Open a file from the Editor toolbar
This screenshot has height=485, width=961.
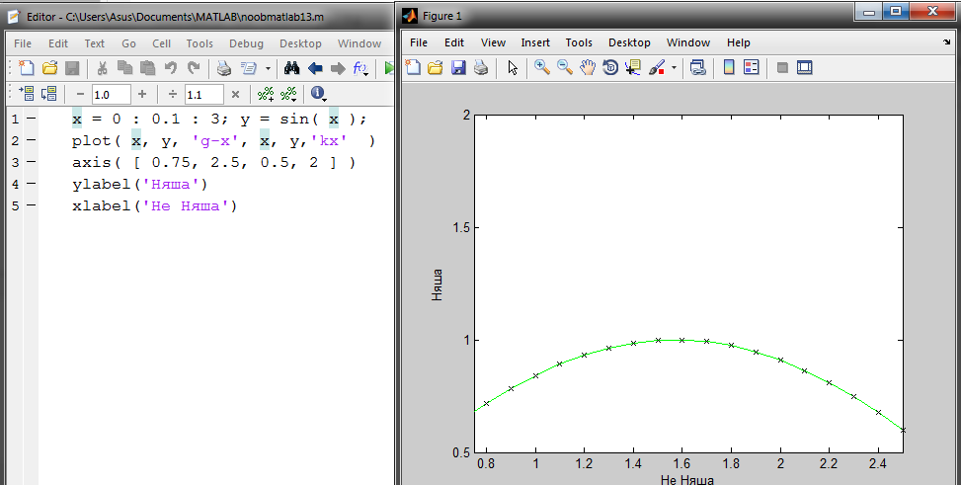49,68
